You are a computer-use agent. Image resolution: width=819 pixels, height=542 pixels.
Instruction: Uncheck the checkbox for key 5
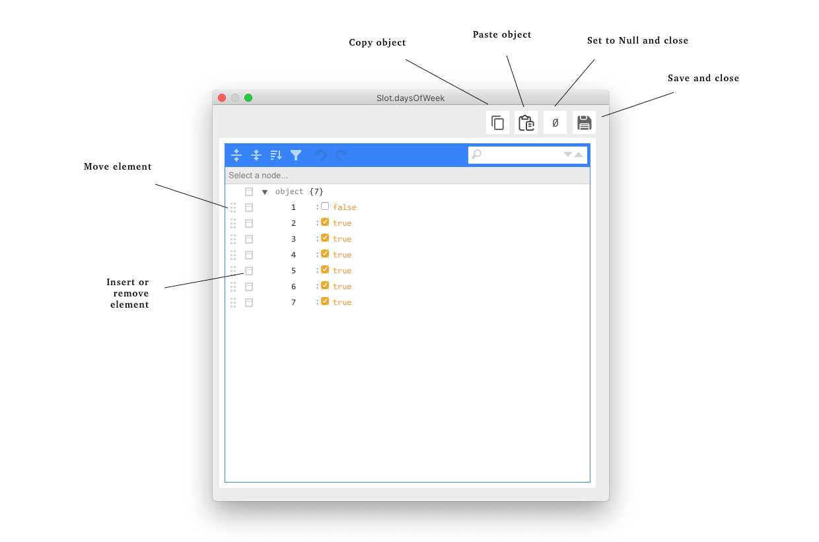point(325,269)
